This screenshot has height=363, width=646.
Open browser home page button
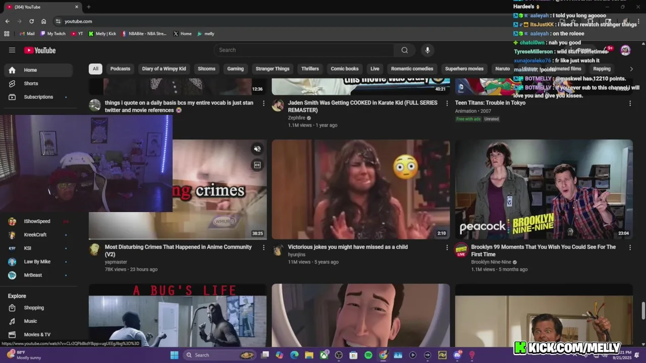(44, 21)
